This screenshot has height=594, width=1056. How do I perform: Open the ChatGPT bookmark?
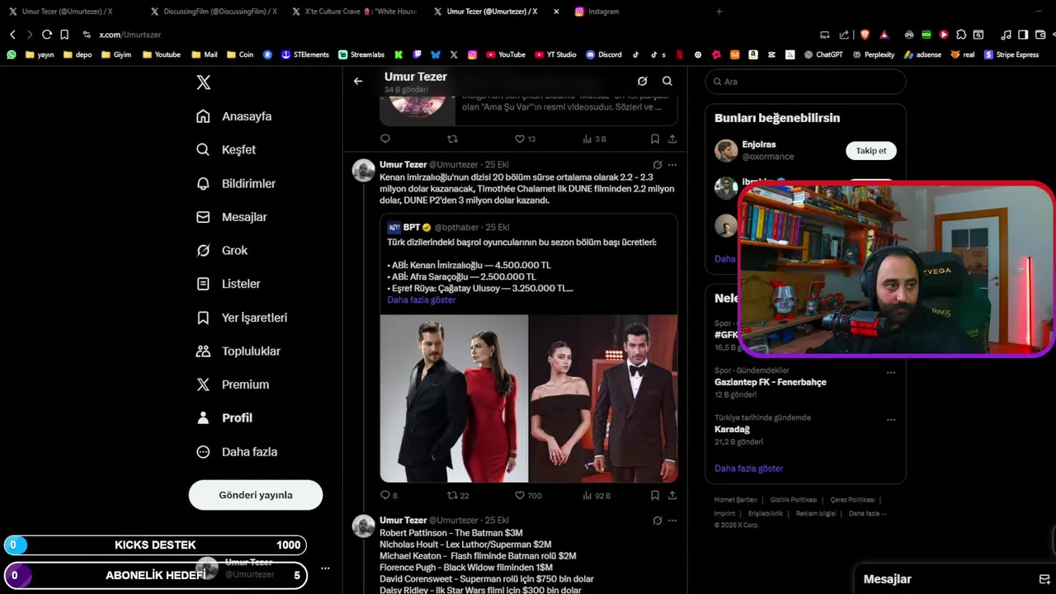(x=823, y=54)
